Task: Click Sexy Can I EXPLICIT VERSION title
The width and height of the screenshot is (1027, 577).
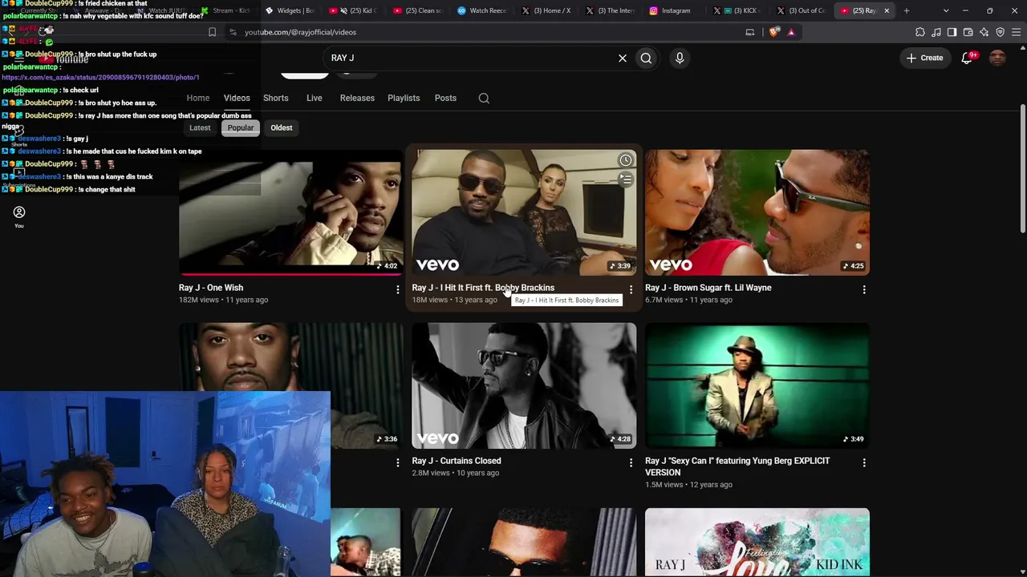Action: tap(737, 466)
